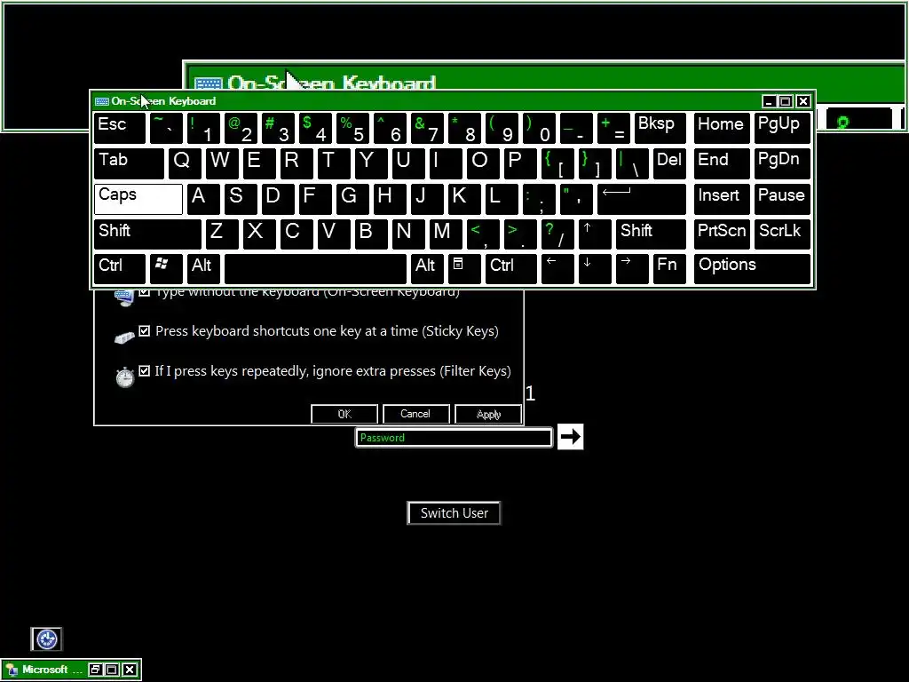The height and width of the screenshot is (682, 909).
Task: Click the question mark slash key
Action: [x=557, y=234]
